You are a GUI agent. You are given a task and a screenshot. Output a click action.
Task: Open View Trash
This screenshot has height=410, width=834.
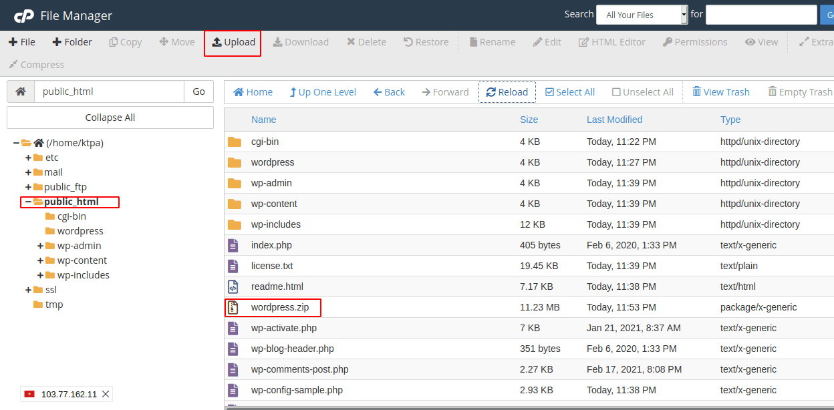click(x=721, y=92)
